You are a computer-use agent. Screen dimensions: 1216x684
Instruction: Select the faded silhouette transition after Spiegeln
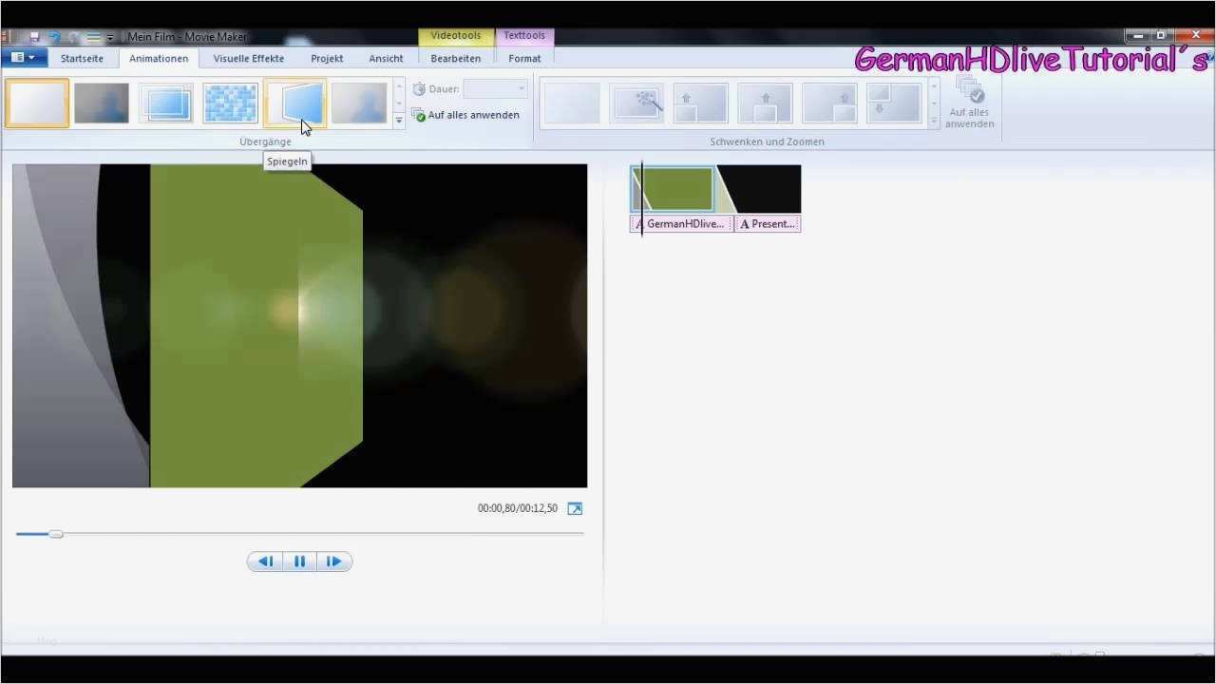pyautogui.click(x=359, y=103)
